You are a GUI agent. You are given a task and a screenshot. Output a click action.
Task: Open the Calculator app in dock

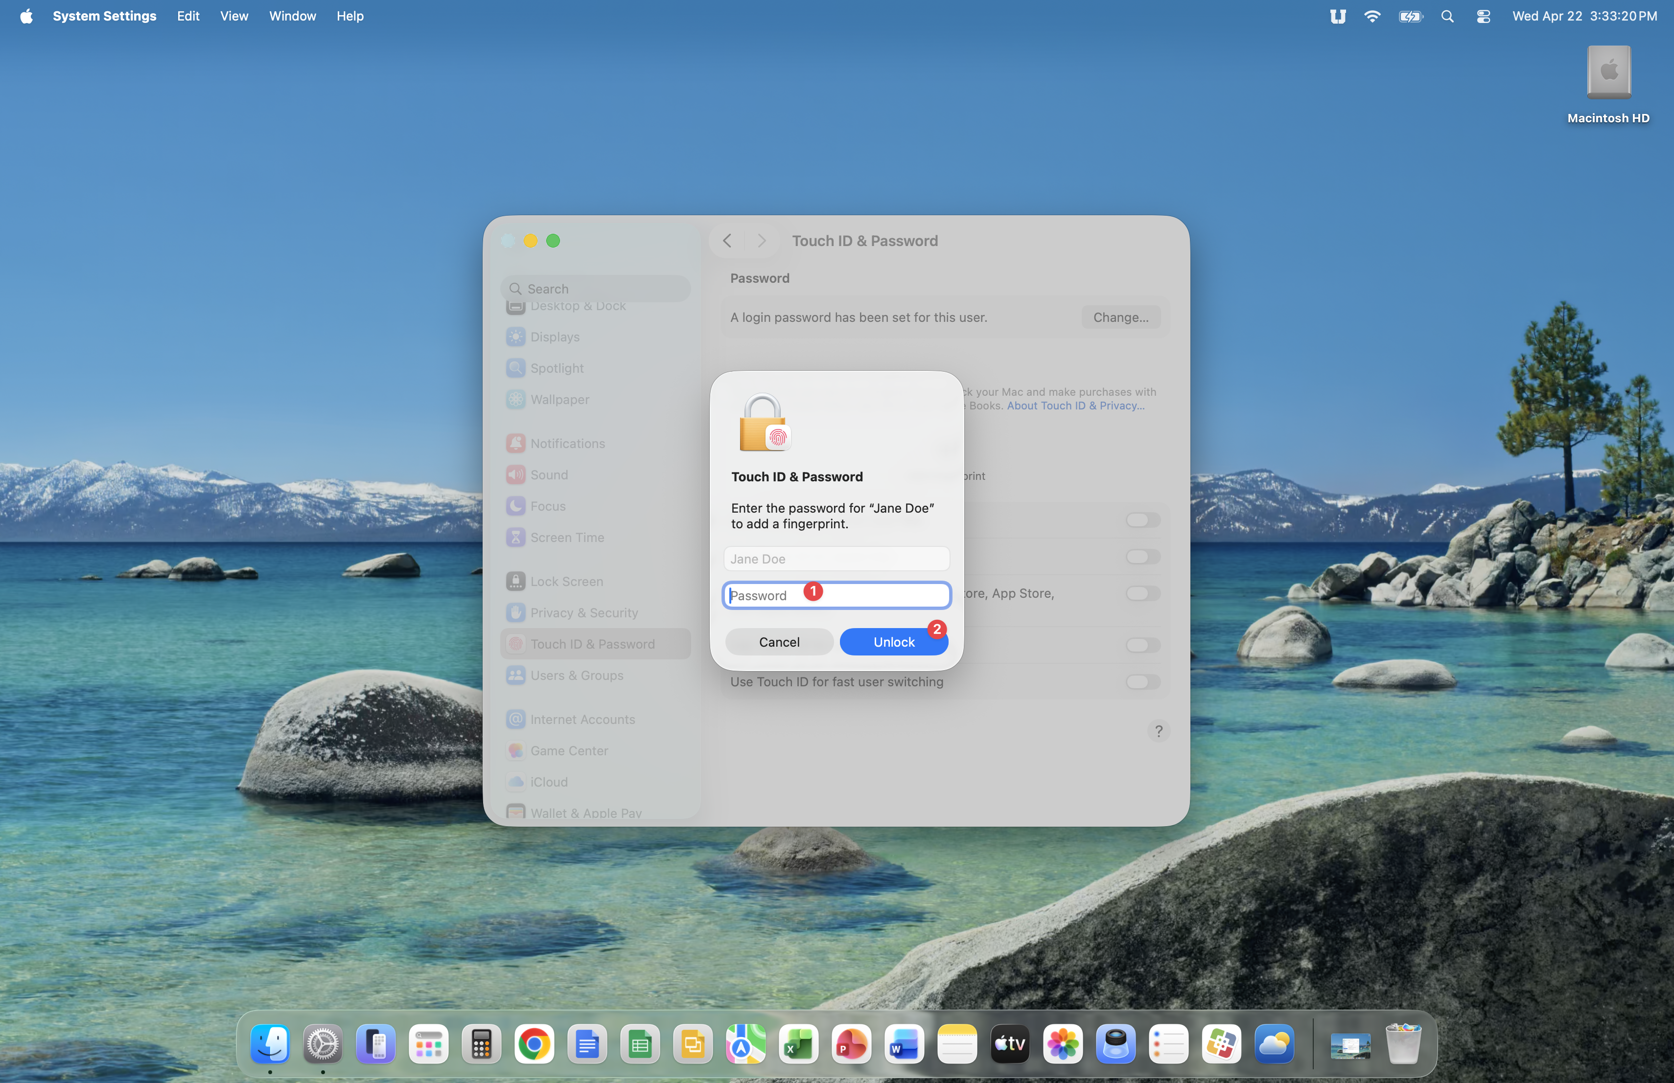[481, 1044]
